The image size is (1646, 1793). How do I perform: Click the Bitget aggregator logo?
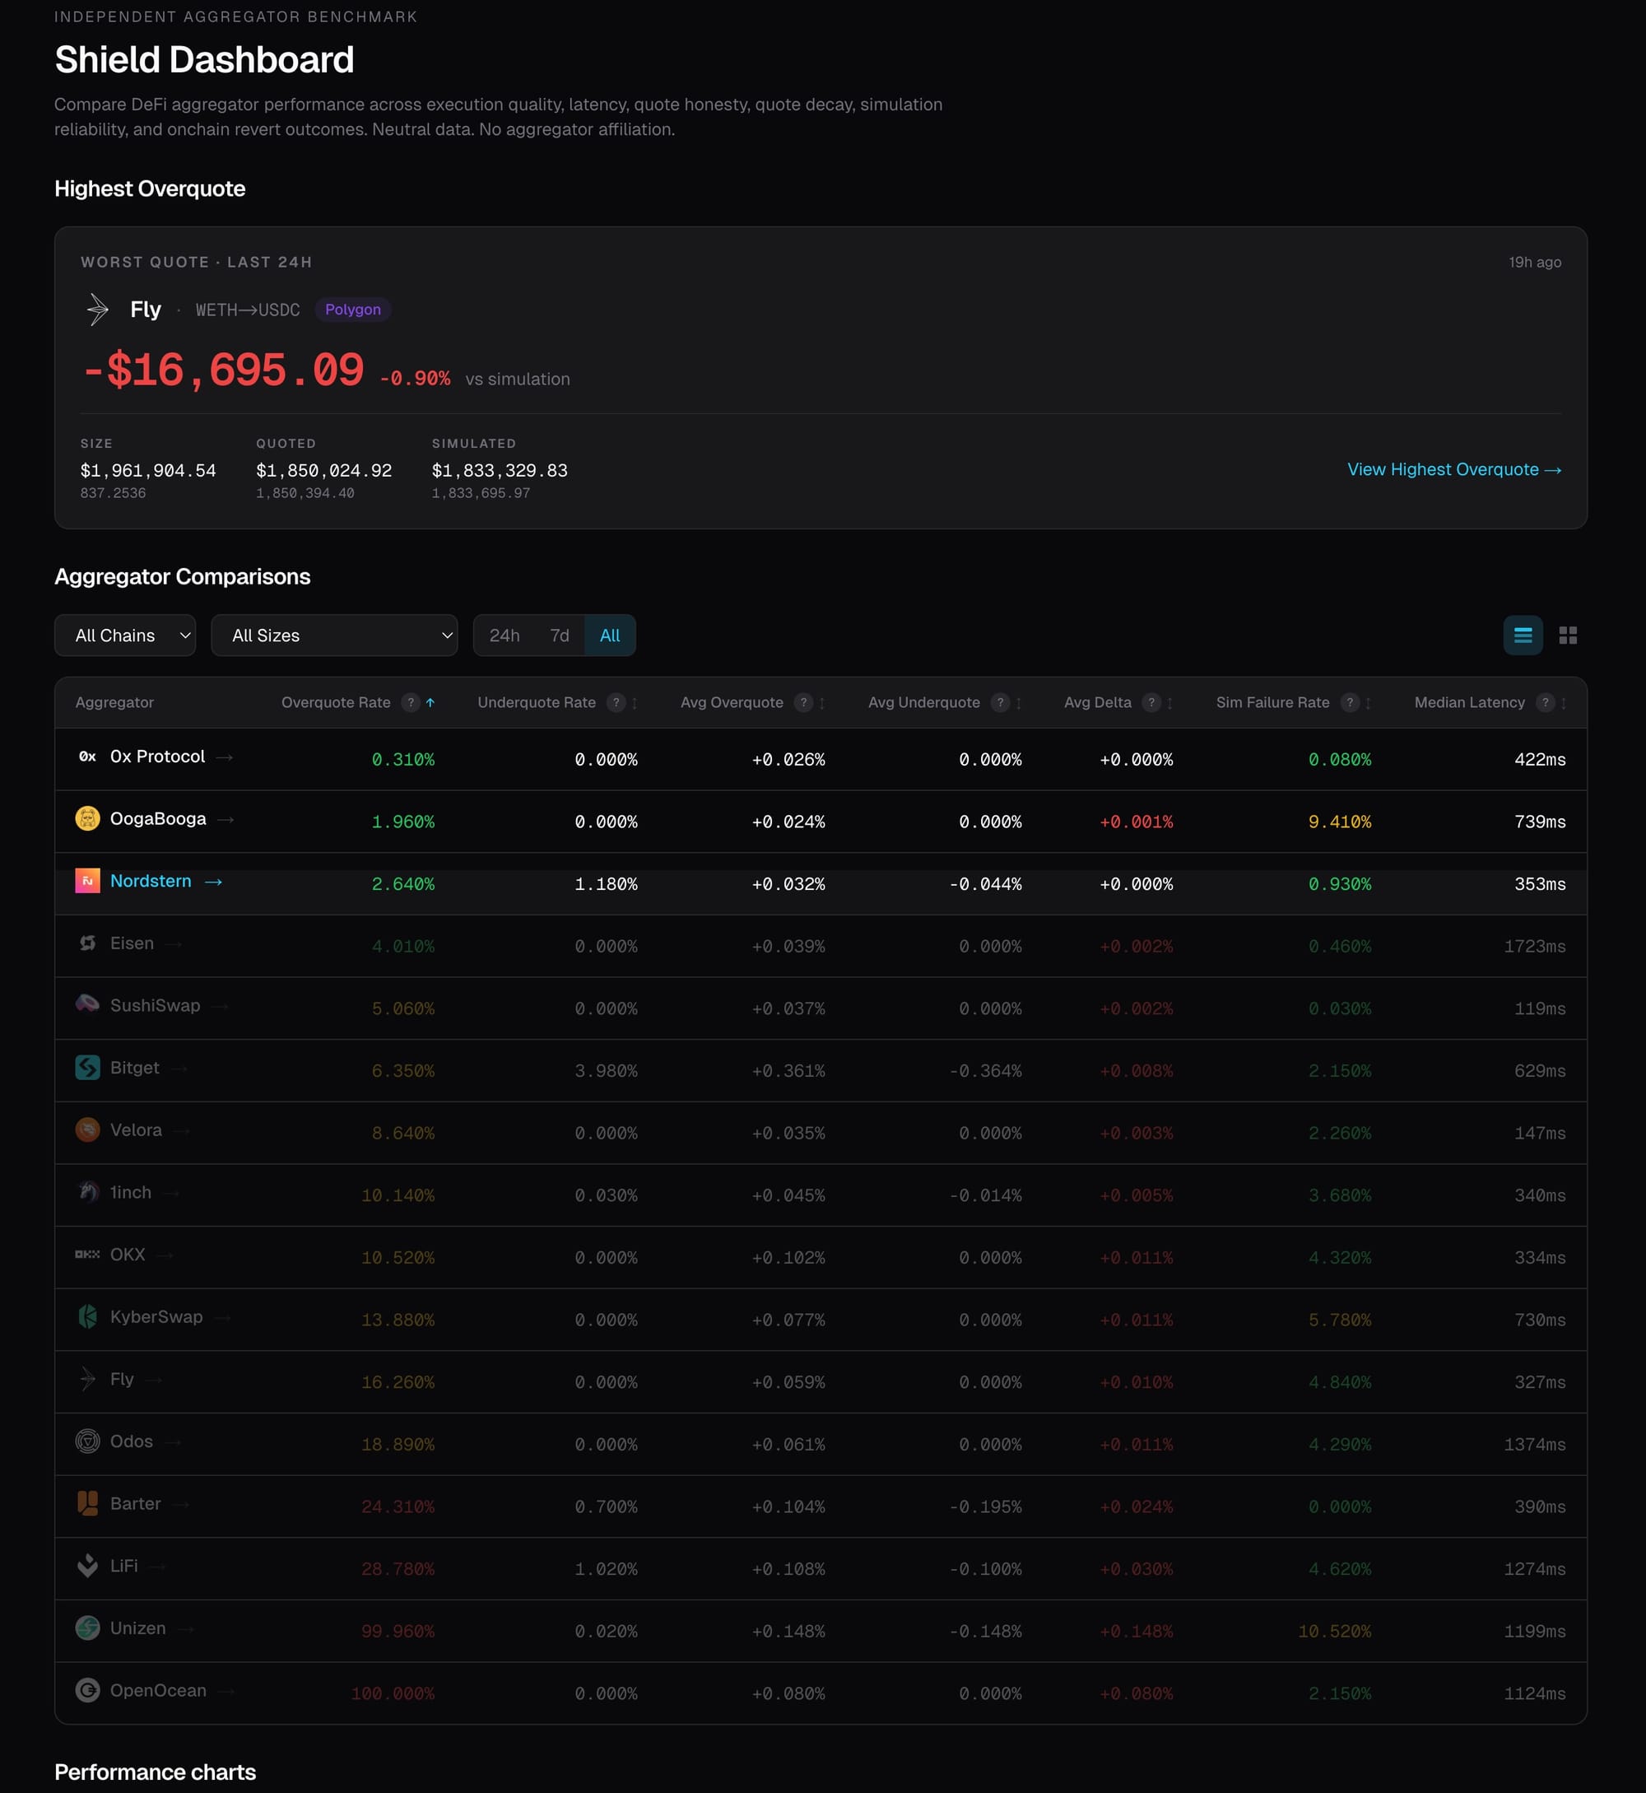point(87,1067)
